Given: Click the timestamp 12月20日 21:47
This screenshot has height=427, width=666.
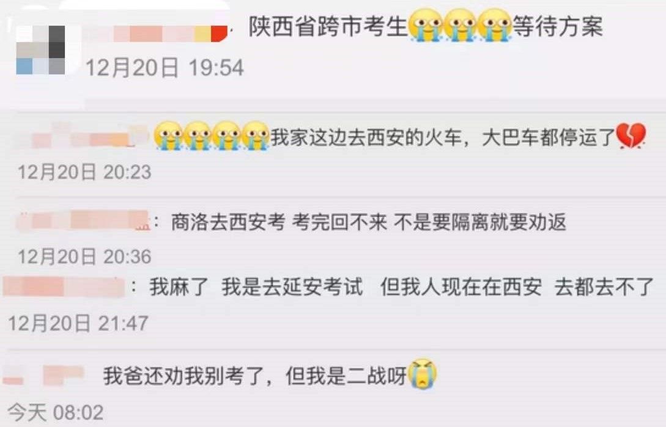Looking at the screenshot, I should pos(78,323).
